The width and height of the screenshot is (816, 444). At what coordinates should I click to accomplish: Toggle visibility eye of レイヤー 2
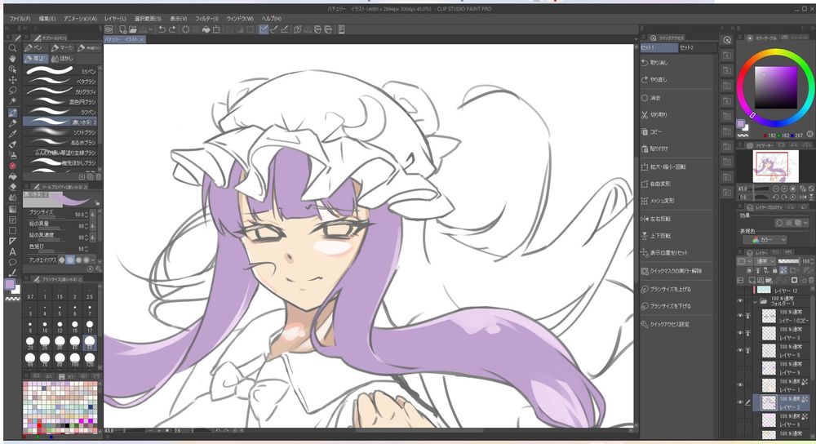741,402
